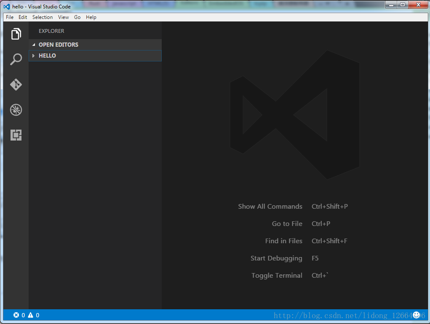Click the window title 'hello - Visual Studio Code'
Image resolution: width=430 pixels, height=324 pixels.
(x=41, y=7)
